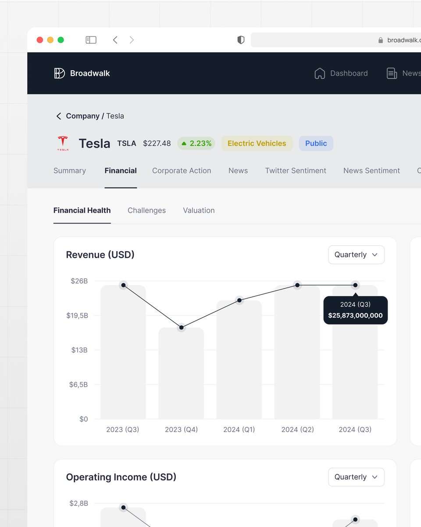
Task: Switch to the Summary tab
Action: pyautogui.click(x=70, y=170)
